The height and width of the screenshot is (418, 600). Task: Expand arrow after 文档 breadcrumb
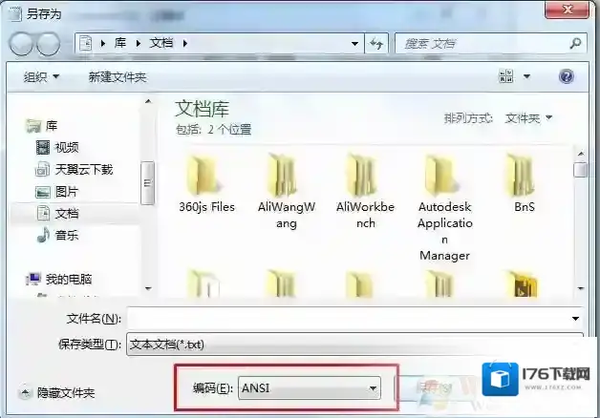pyautogui.click(x=185, y=44)
